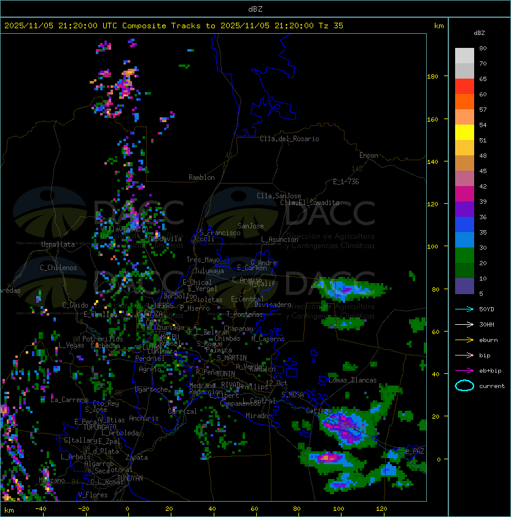Click the 'La_Carrera' place label
This screenshot has width=511, height=517.
(x=69, y=400)
